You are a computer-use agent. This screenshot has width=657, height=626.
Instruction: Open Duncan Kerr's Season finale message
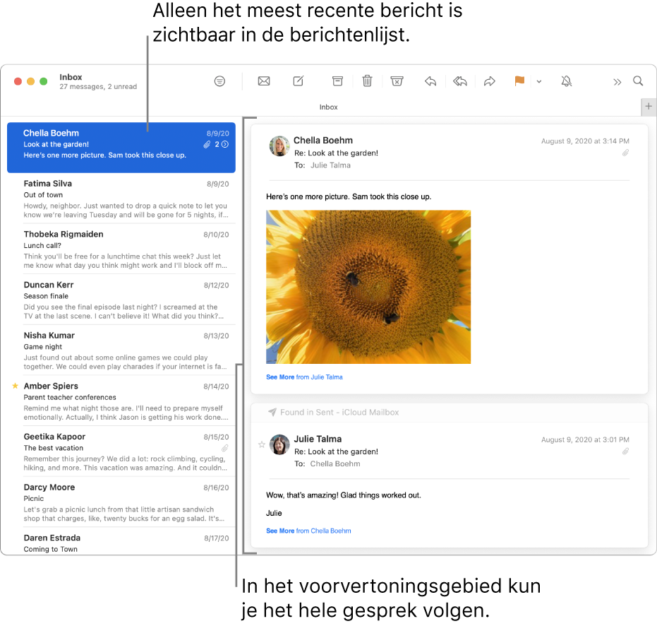point(126,300)
